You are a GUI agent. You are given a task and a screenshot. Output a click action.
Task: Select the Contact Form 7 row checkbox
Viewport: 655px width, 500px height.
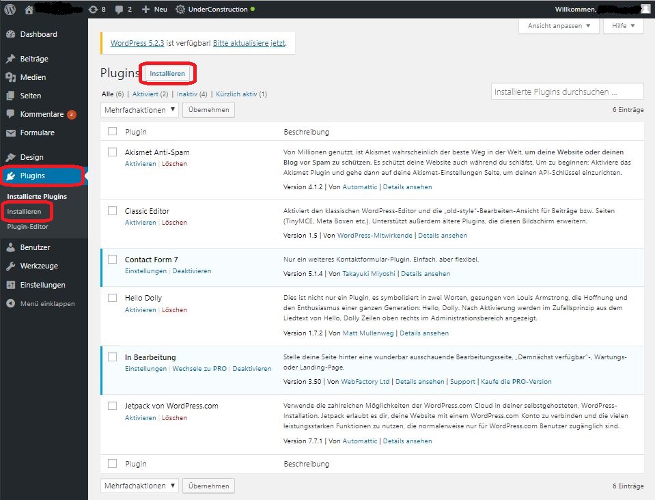(x=112, y=260)
